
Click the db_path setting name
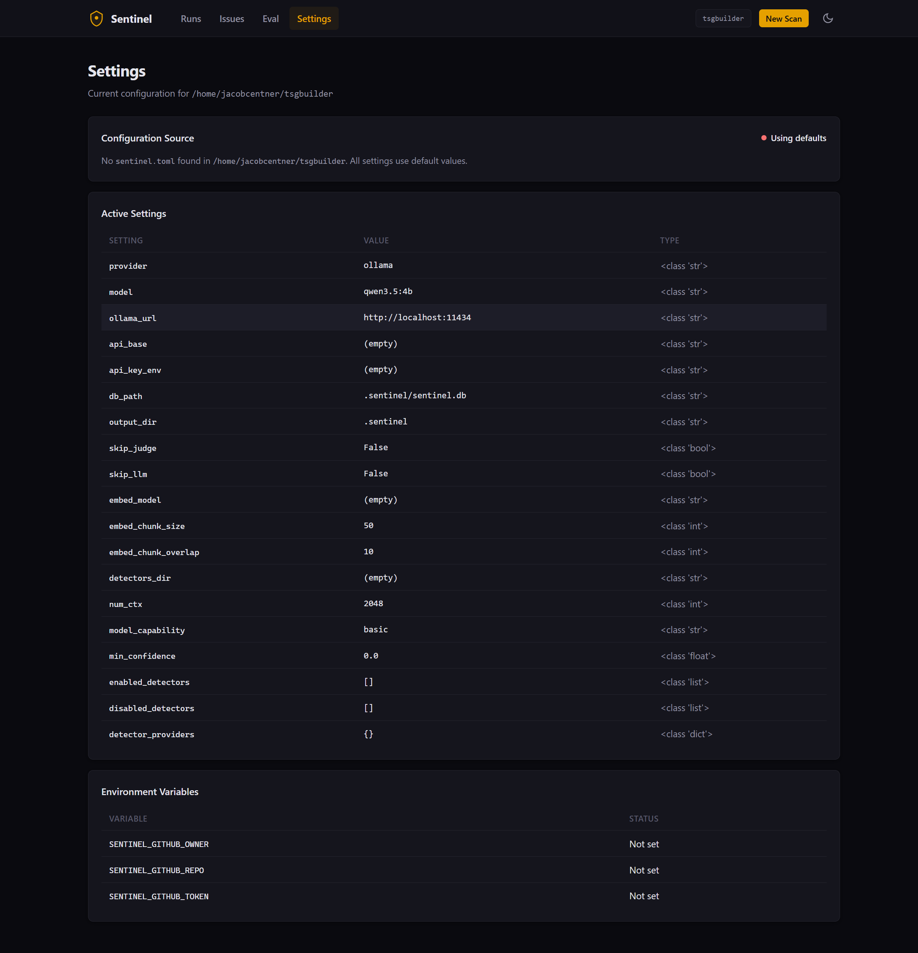click(125, 396)
